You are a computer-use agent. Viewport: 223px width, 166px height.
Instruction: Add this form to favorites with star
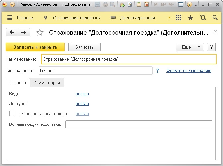click(x=40, y=32)
